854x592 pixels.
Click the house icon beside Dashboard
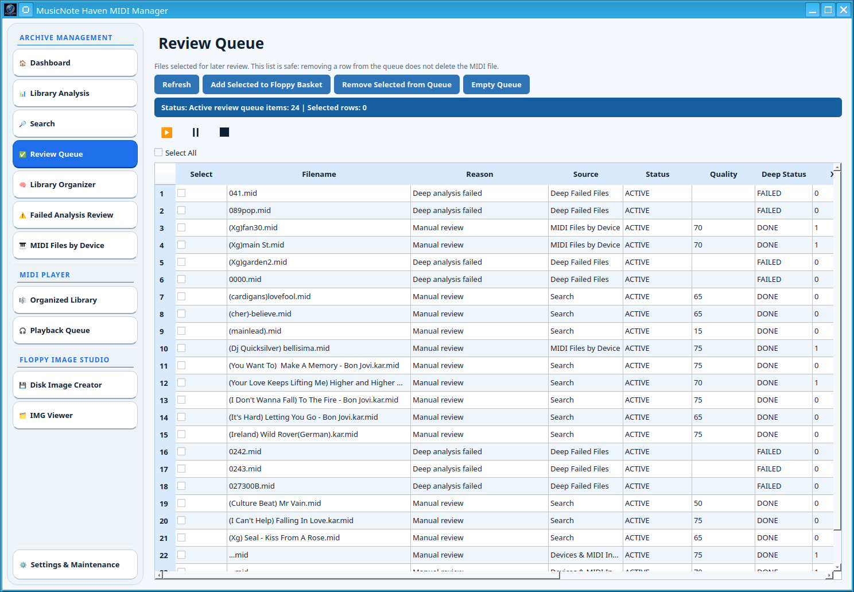coord(23,63)
